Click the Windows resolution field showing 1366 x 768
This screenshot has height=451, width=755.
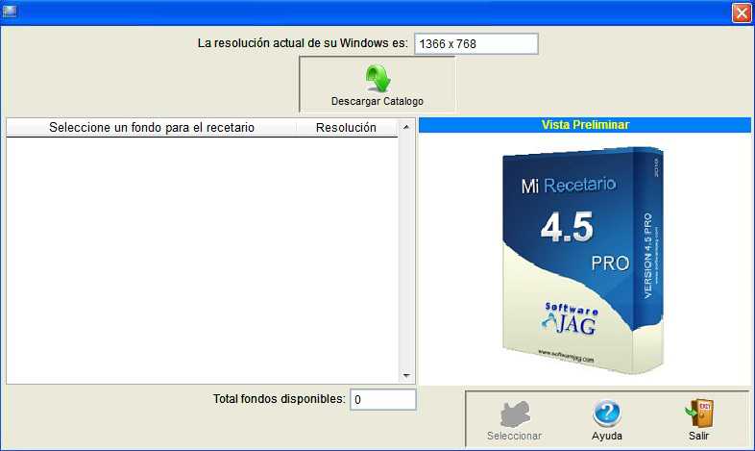coord(476,44)
